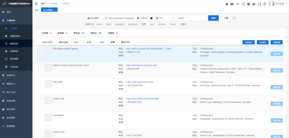Open the mail envelope icon in header
Screen dimensions: 289x138
pyautogui.click(x=232, y=4)
